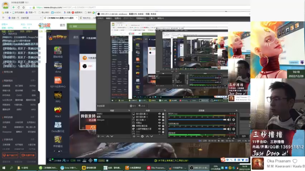Open Windows taskbar search
This screenshot has height=171, width=305.
tap(11, 168)
